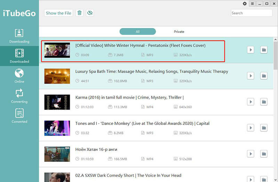Toggle the private mode eye icon
The image size is (278, 182).
coord(90,13)
